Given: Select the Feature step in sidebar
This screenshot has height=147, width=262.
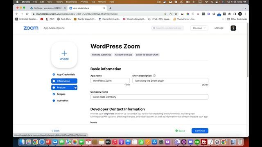Looking at the screenshot, I should (64, 87).
